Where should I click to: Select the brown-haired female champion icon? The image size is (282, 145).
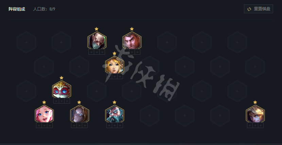pos(79,114)
